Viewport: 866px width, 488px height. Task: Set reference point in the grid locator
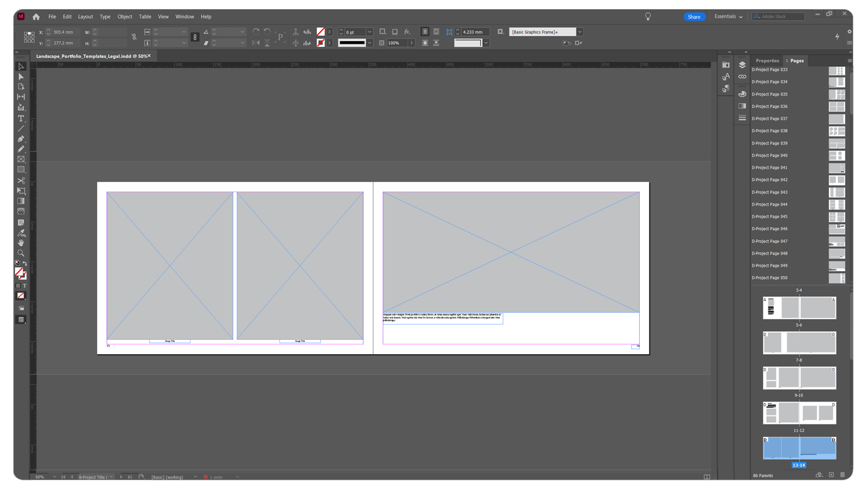29,37
